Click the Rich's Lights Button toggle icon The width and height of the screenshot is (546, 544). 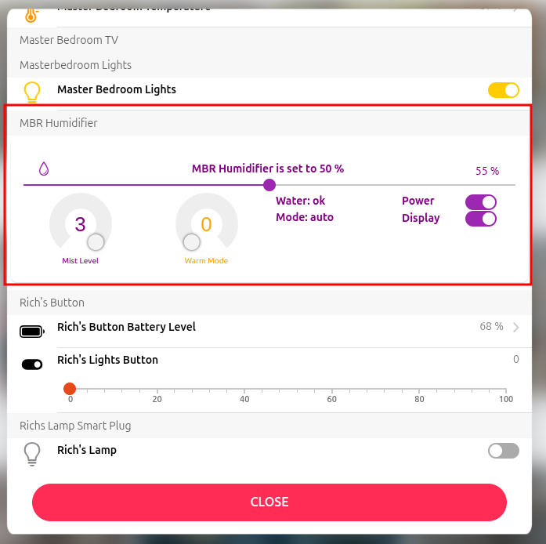(x=32, y=364)
